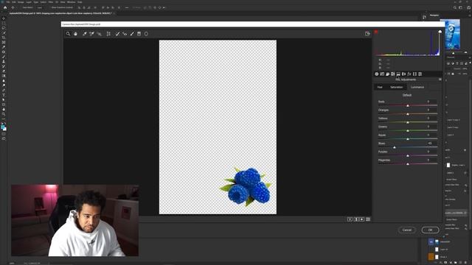Open the Effects fx panel icon
This screenshot has height=265, width=472.
click(409, 74)
